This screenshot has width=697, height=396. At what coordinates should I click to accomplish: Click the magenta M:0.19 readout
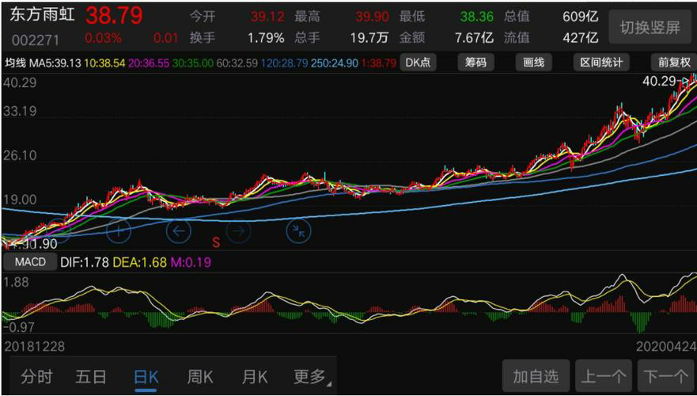click(x=191, y=262)
